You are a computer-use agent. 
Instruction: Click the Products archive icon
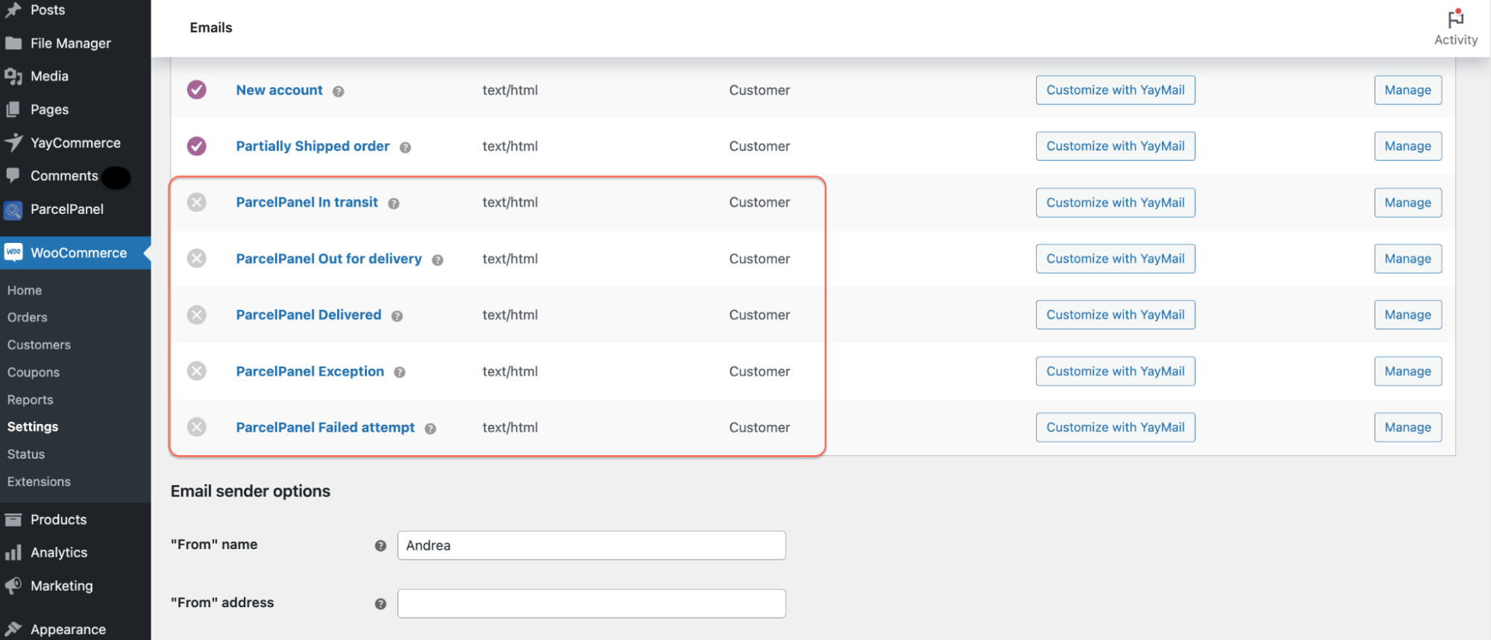pyautogui.click(x=13, y=519)
